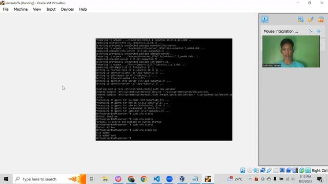
Task: Expand the hidden system tray icons chevron
Action: pyautogui.click(x=250, y=179)
